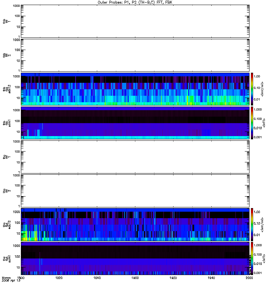Click the "0.001" tick on thb scm1 color bar
Screen dimensions: 270x288
pos(258,137)
